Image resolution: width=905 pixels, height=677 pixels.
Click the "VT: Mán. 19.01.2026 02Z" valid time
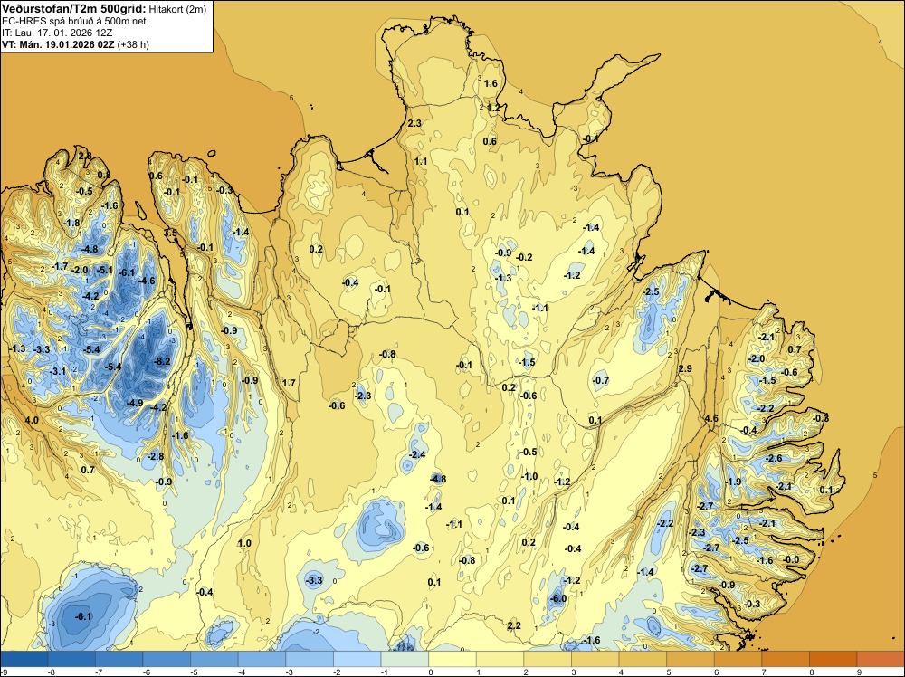pyautogui.click(x=58, y=44)
